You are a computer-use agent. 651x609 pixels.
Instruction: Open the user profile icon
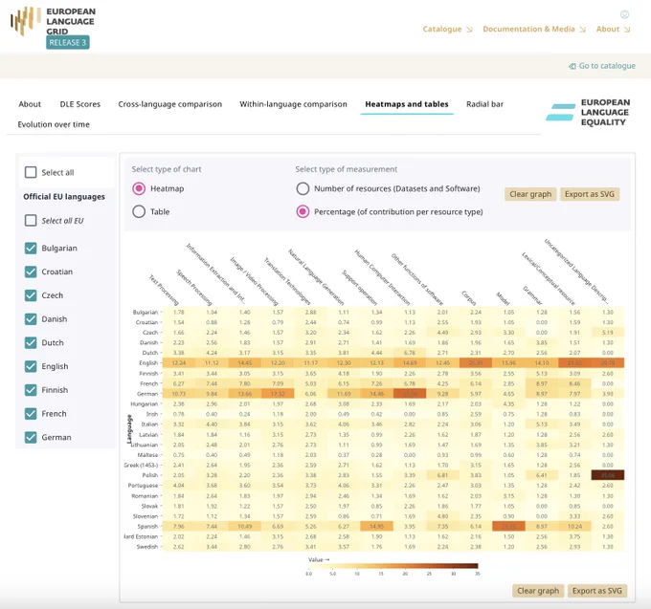[x=624, y=14]
